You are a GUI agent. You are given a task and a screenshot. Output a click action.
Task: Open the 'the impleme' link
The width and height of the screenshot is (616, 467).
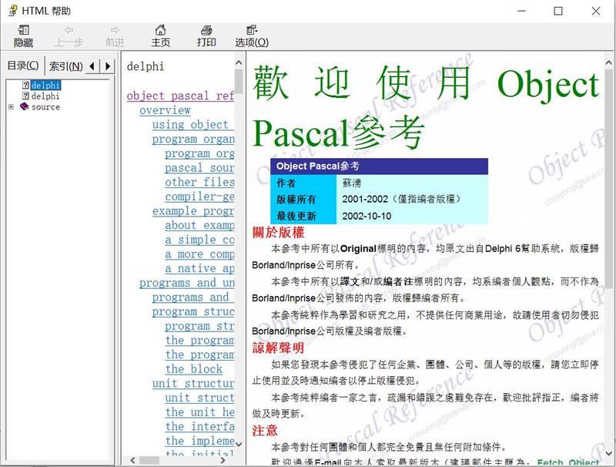tap(199, 441)
